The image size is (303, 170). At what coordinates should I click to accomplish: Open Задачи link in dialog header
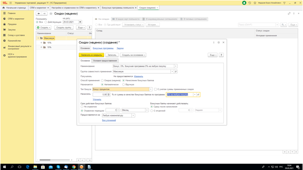120,48
